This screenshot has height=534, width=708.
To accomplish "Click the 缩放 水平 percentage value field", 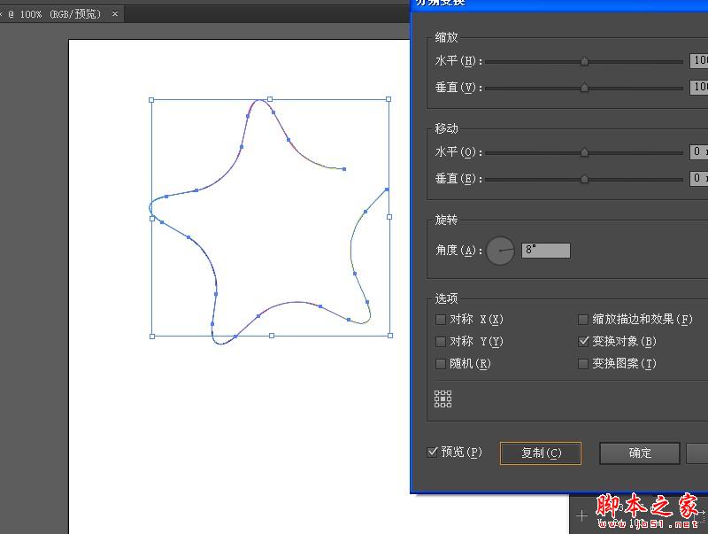I will pos(698,61).
